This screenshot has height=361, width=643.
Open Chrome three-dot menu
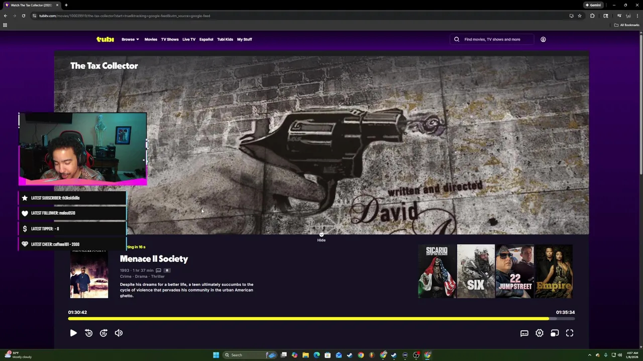point(637,16)
